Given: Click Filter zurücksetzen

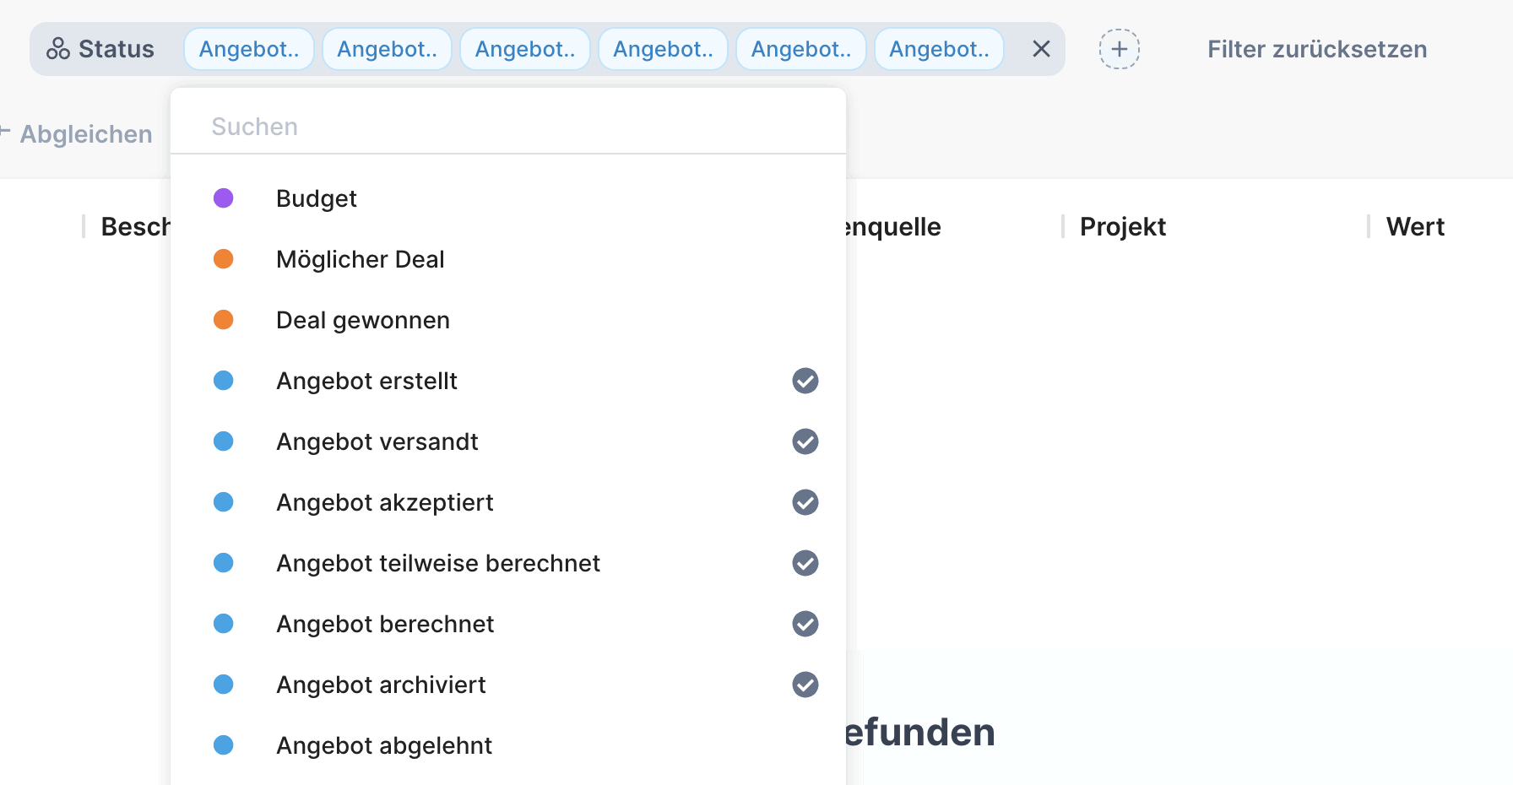Looking at the screenshot, I should [1316, 49].
